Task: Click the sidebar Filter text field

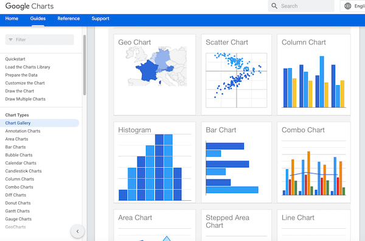Action: (40, 40)
